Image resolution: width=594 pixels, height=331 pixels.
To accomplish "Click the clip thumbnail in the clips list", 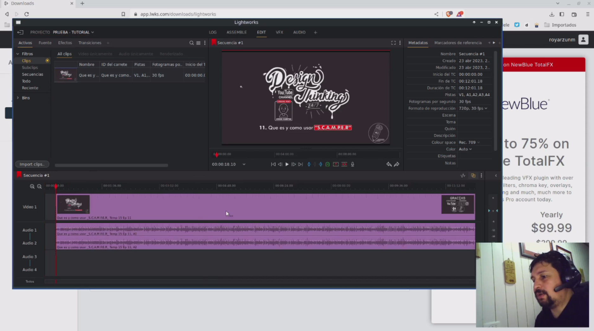I will click(66, 75).
